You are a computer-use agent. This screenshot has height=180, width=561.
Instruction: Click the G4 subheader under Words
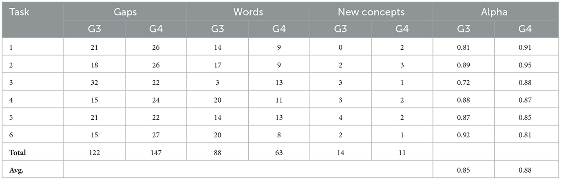(x=279, y=29)
